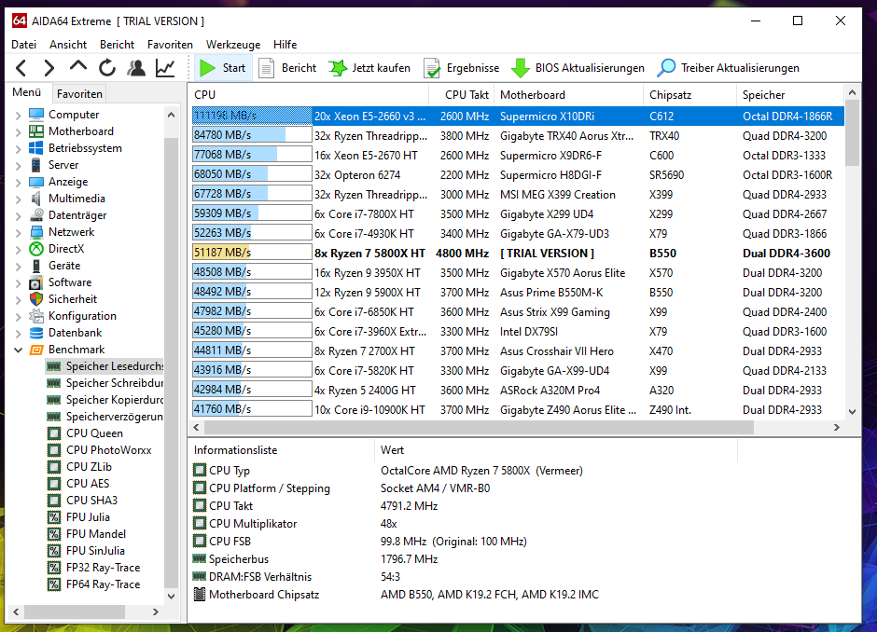The height and width of the screenshot is (632, 877).
Task: Go up one level with the up arrow icon
Action: [x=78, y=67]
